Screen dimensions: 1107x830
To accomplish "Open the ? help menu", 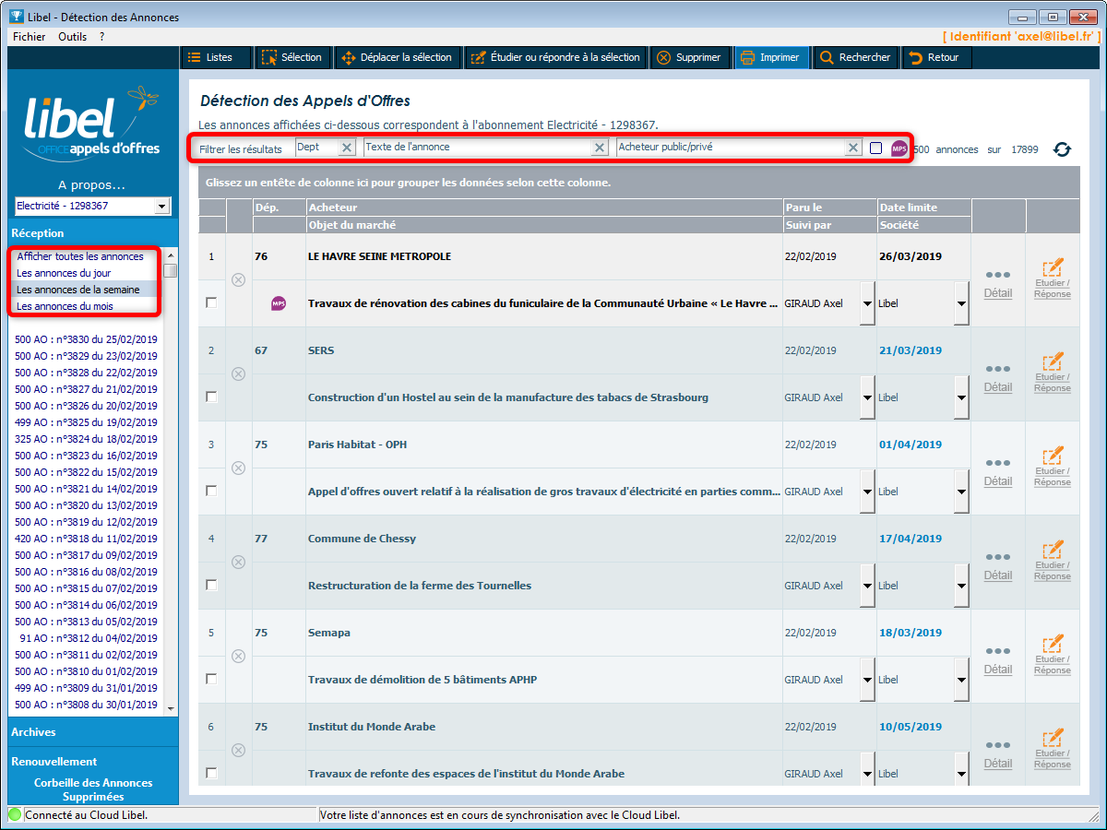I will [x=101, y=36].
